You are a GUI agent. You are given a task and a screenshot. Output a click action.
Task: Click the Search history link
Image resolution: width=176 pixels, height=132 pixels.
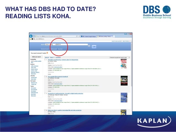[126, 41]
